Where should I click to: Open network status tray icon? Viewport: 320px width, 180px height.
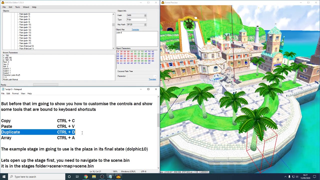293,177
